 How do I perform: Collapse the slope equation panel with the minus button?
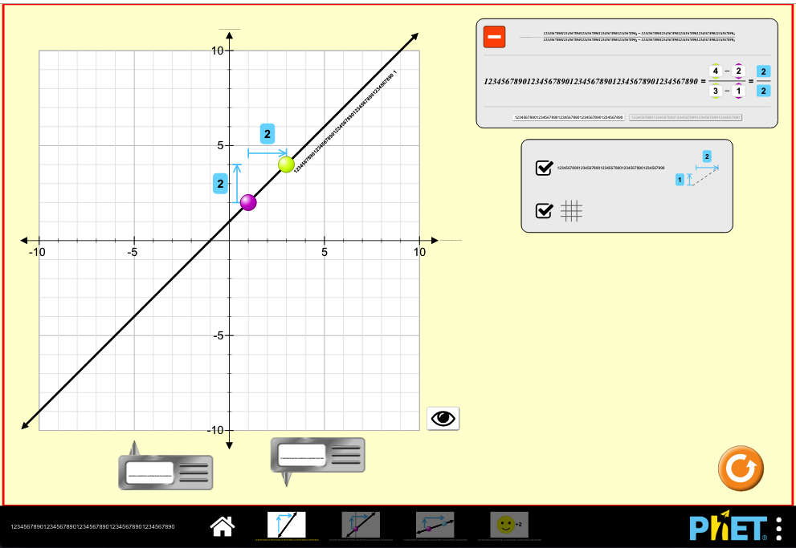[x=494, y=37]
